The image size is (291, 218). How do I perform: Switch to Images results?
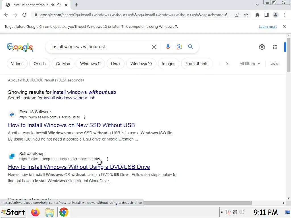[169, 64]
